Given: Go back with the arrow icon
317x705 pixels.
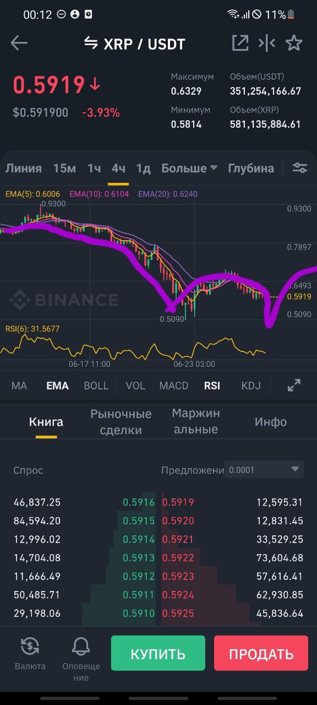Looking at the screenshot, I should 19,43.
